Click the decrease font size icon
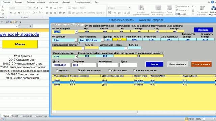This screenshot has width=216, height=121. (x=41, y=8)
